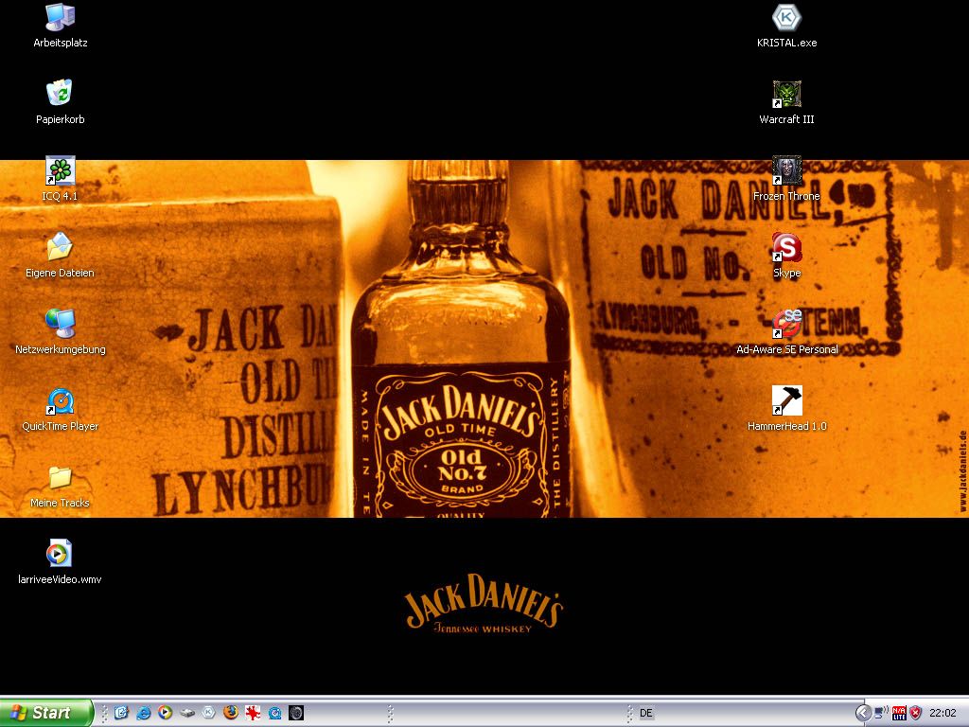Launch Internet Explorer from Quick Launch

coord(144,713)
